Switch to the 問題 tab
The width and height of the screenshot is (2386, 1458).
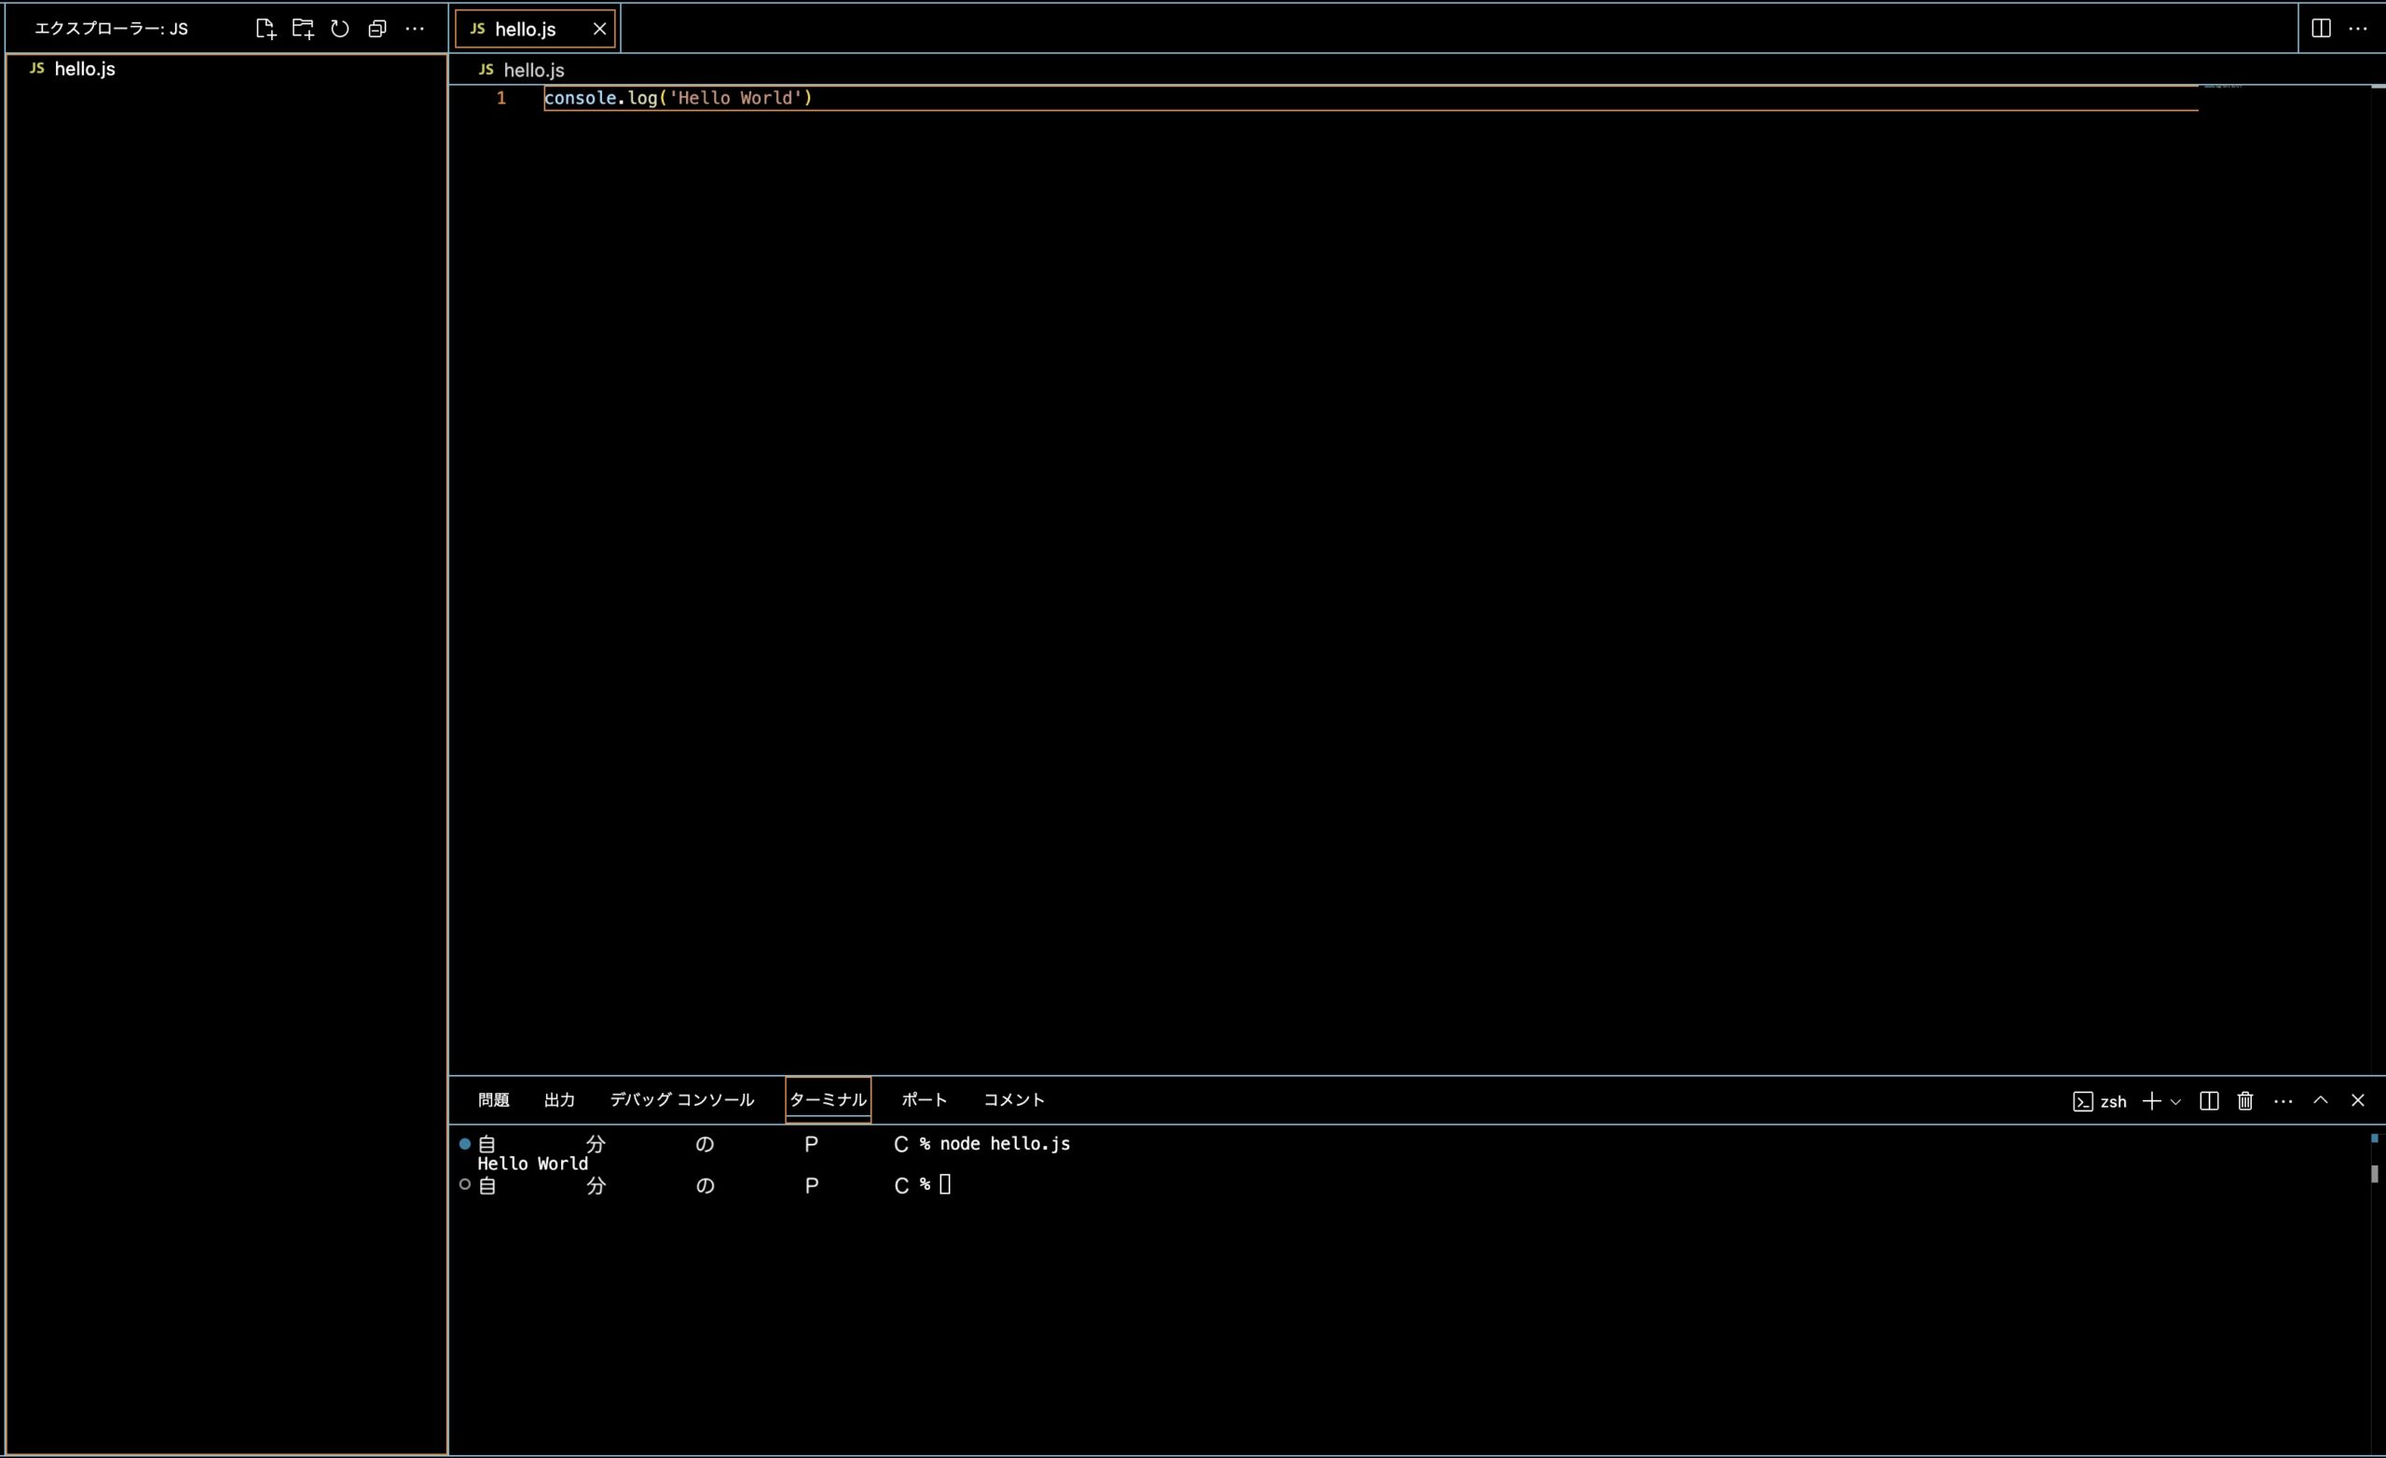493,1100
